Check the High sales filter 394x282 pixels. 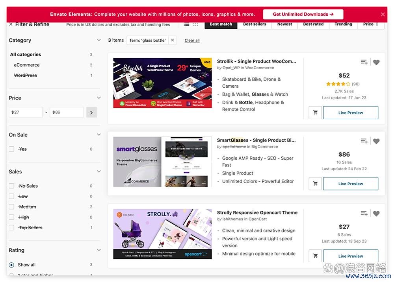[11, 217]
